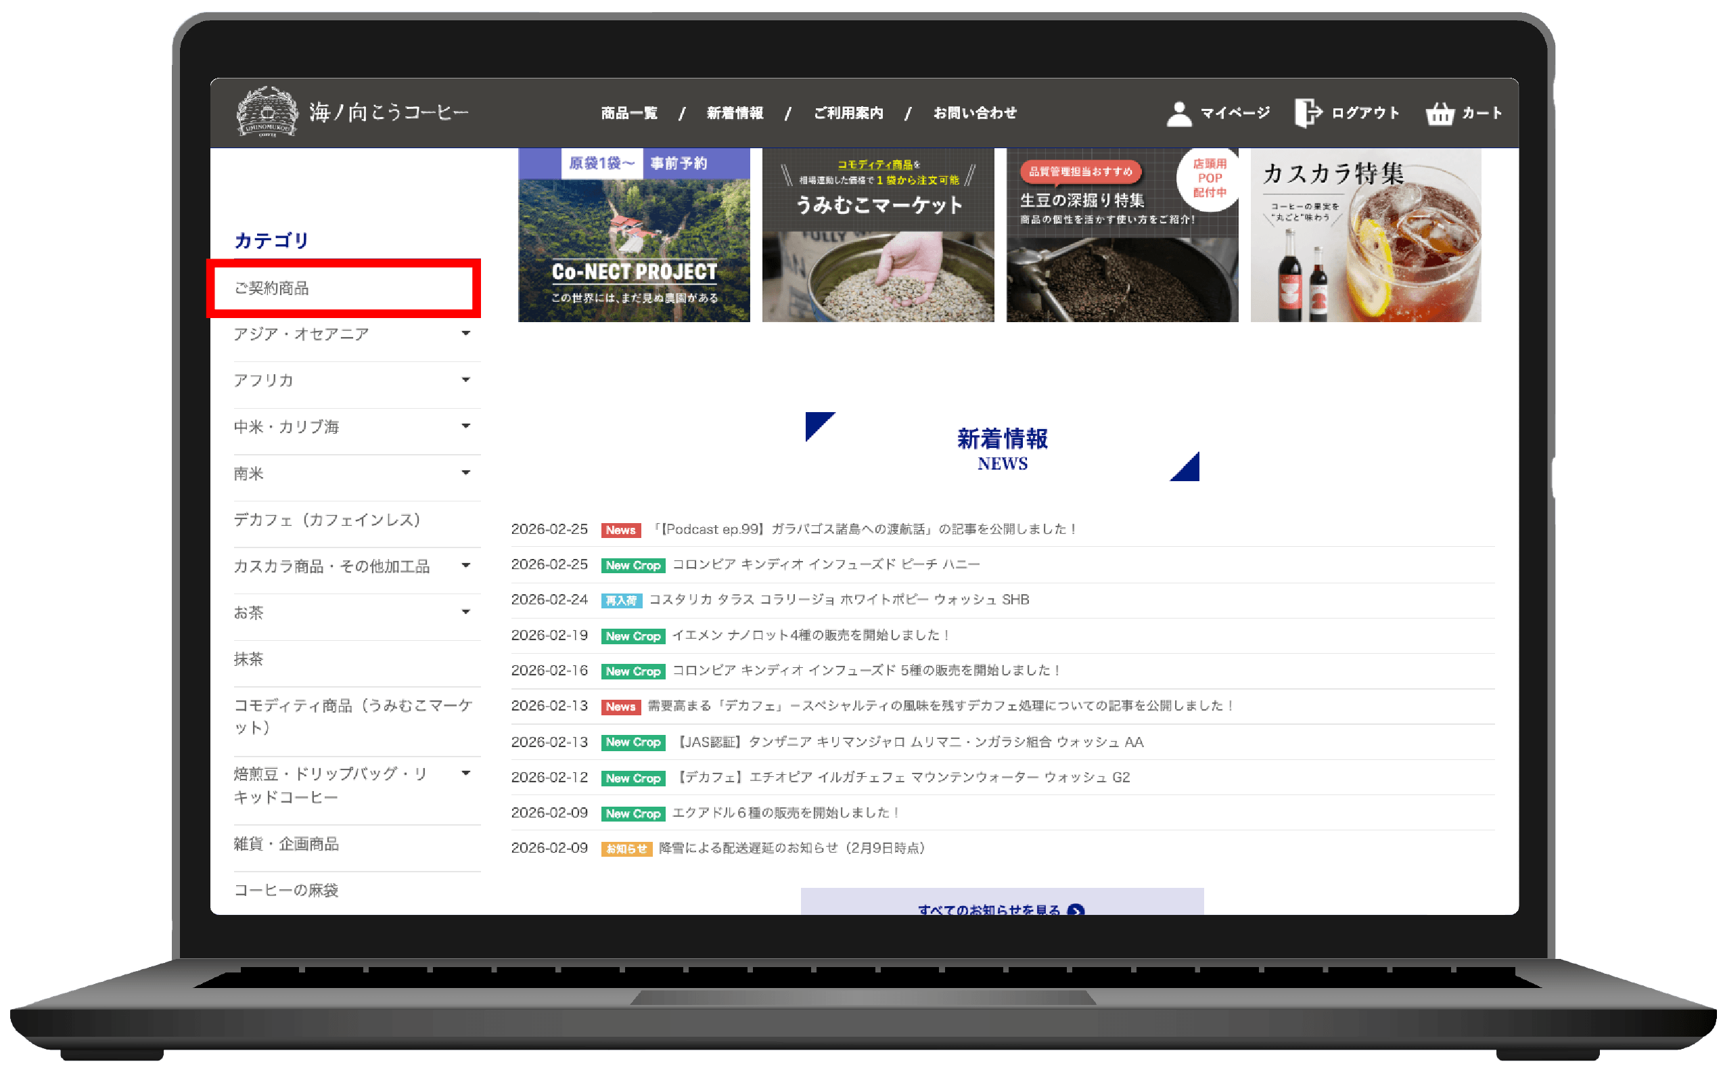Click the red News badge for Podcast ep.99
Viewport: 1721px width, 1076px height.
pos(620,530)
